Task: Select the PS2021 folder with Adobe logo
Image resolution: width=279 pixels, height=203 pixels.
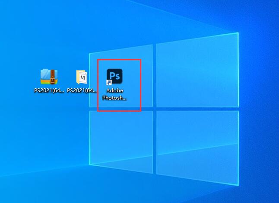Action: point(82,77)
